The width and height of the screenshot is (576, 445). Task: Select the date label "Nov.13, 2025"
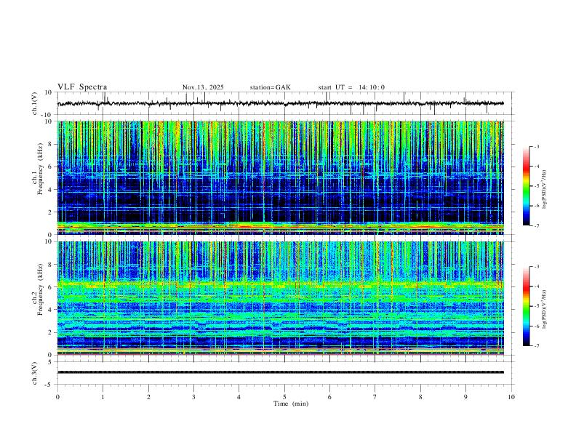(203, 87)
